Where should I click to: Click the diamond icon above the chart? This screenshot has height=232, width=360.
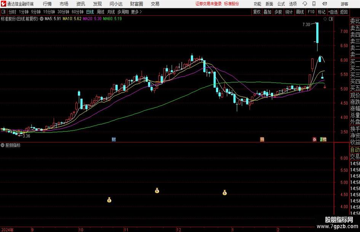[325, 19]
